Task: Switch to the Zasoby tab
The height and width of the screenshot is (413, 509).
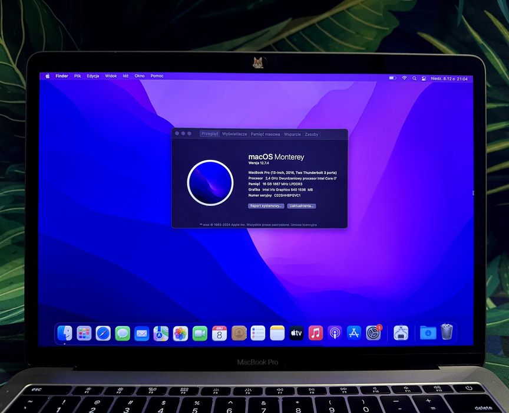Action: click(x=311, y=135)
